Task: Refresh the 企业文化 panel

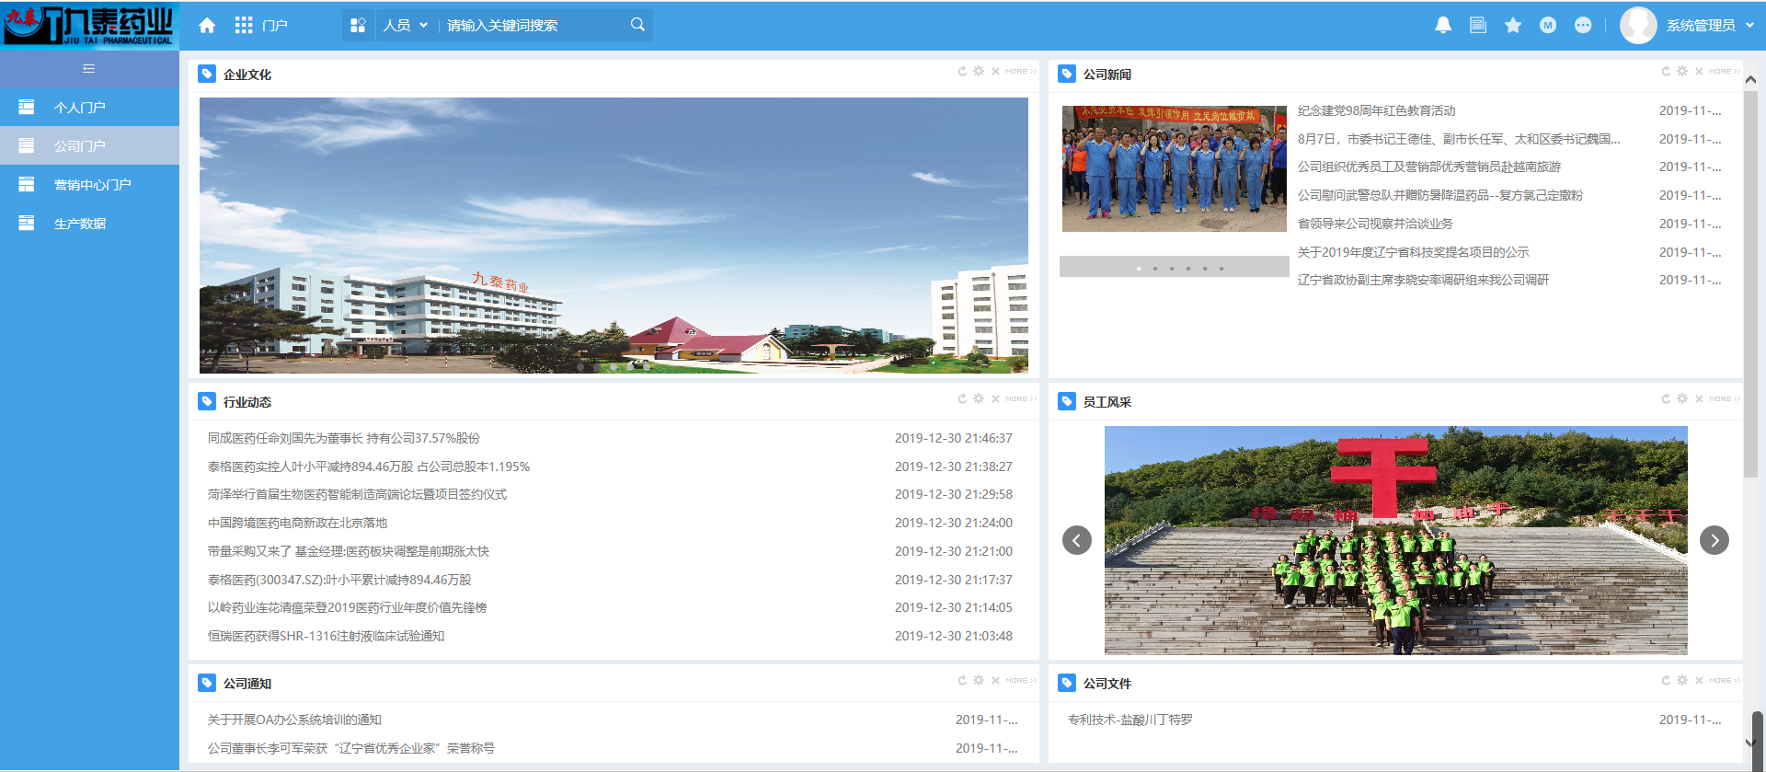Action: tap(962, 71)
